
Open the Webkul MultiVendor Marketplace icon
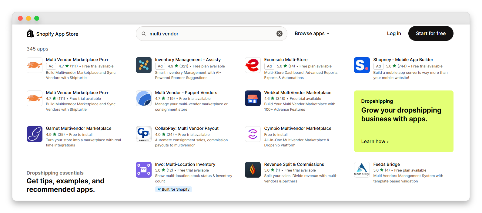click(253, 98)
